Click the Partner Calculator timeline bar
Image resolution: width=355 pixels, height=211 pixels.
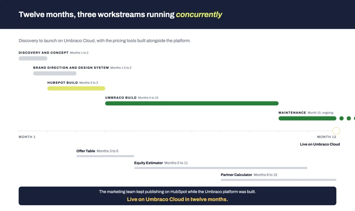tap(279, 180)
